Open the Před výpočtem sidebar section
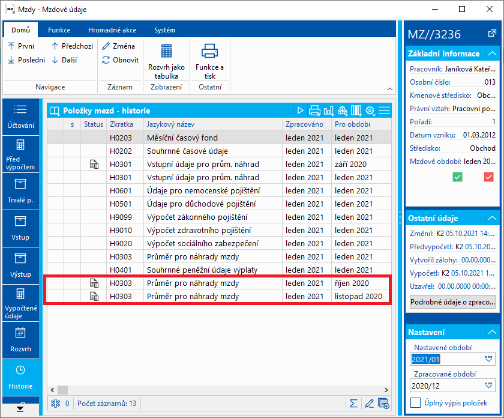 coord(20,154)
